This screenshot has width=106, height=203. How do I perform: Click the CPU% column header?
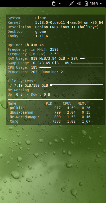pyautogui.click(x=67, y=103)
